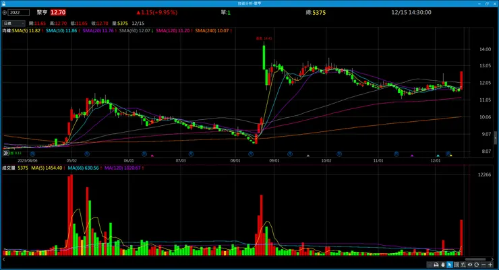Click the app icon in the title bar
The width and height of the screenshot is (499, 270).
coord(3,3)
